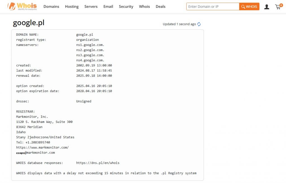286x183 pixels.
Task: Click the Idaho line
Action: (x=21, y=132)
